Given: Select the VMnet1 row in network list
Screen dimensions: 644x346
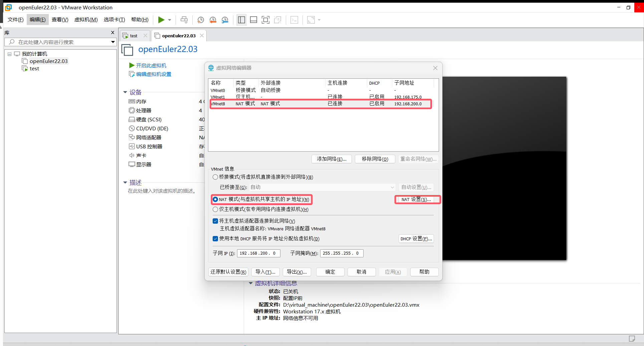Looking at the screenshot, I should 320,97.
